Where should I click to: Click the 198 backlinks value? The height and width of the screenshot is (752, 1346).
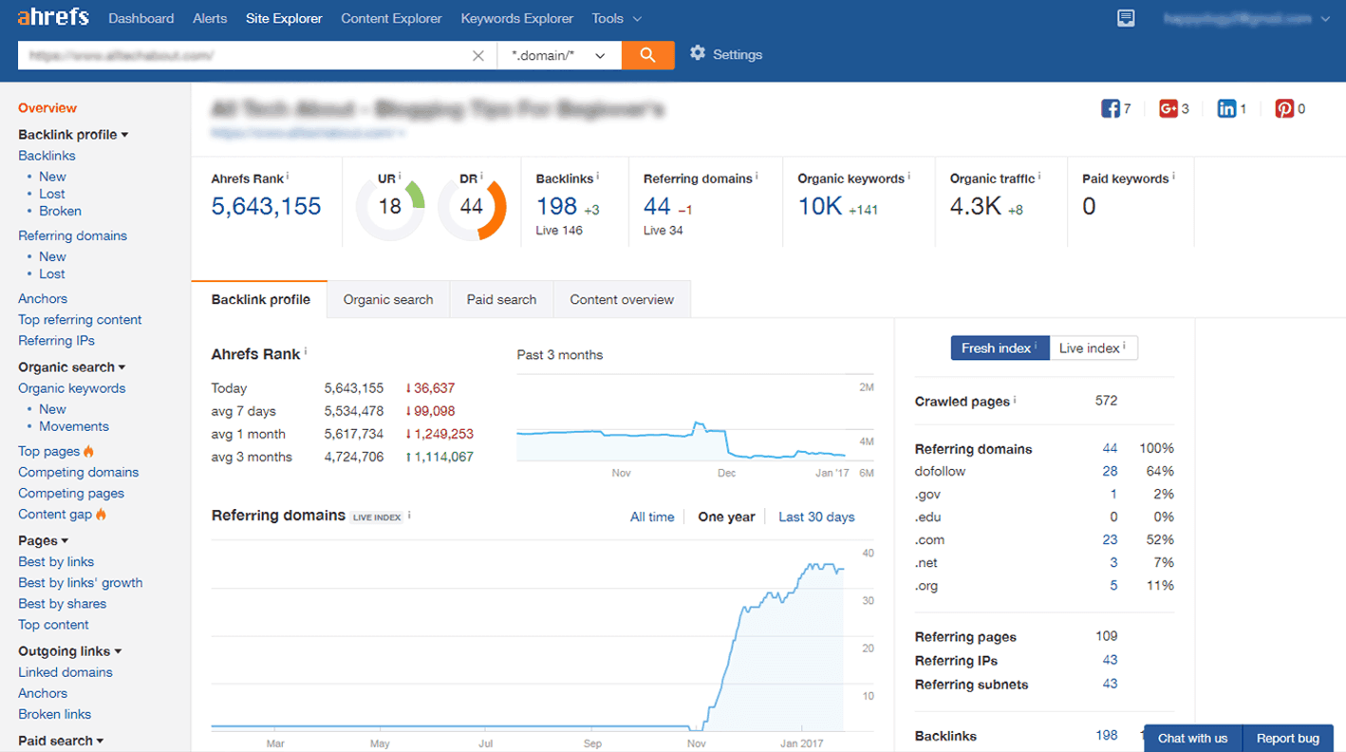[x=556, y=206]
